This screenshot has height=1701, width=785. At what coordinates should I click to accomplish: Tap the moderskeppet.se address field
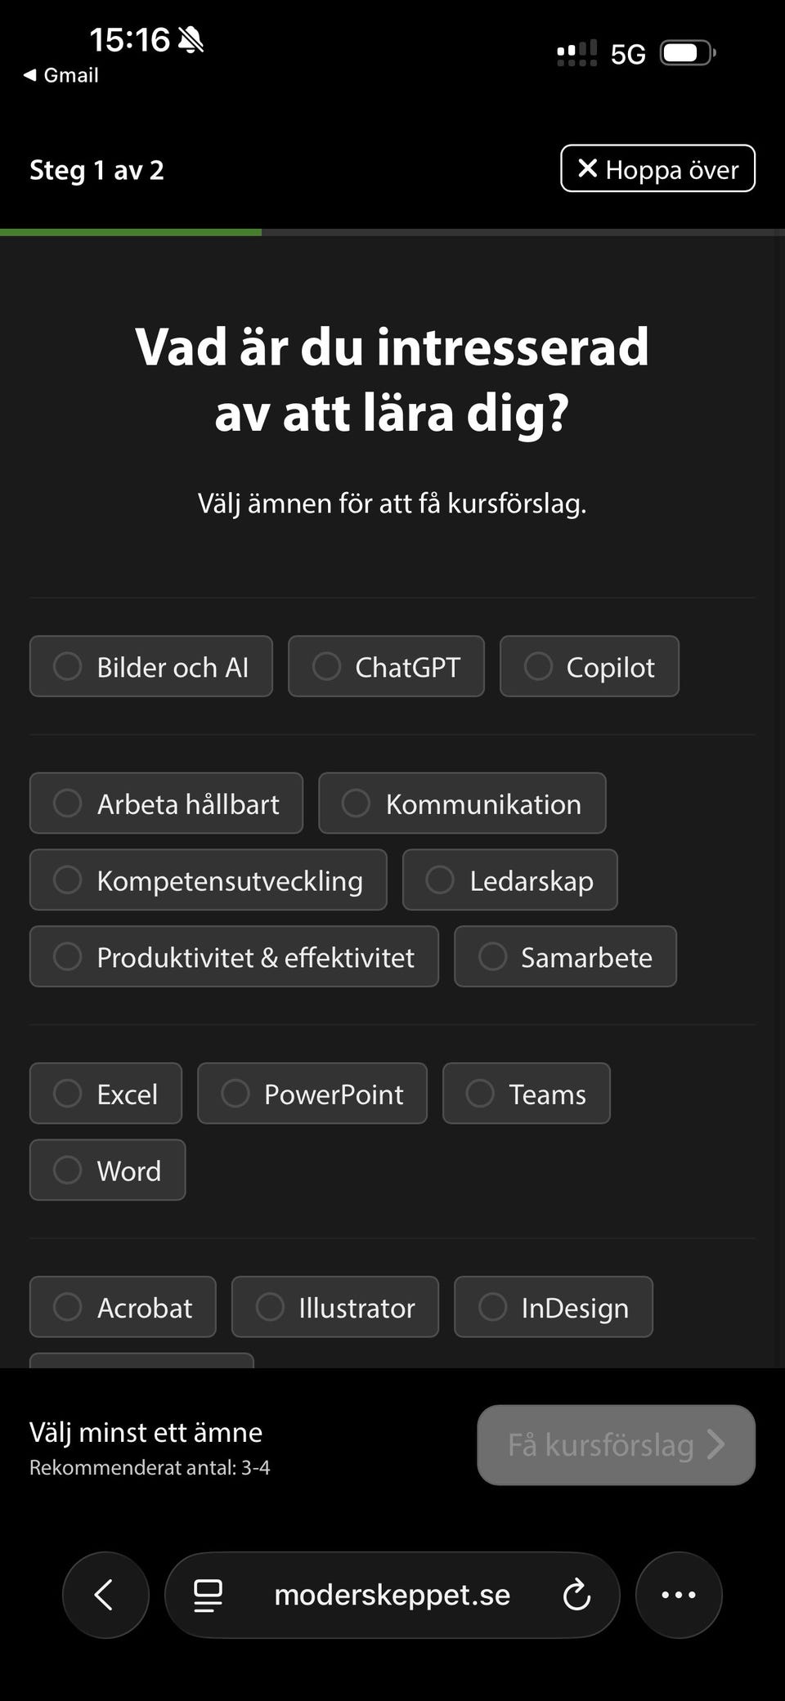tap(392, 1595)
